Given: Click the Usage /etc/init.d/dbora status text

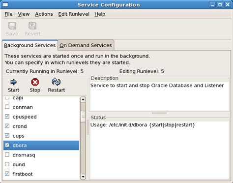Looking at the screenshot, I should point(143,125).
